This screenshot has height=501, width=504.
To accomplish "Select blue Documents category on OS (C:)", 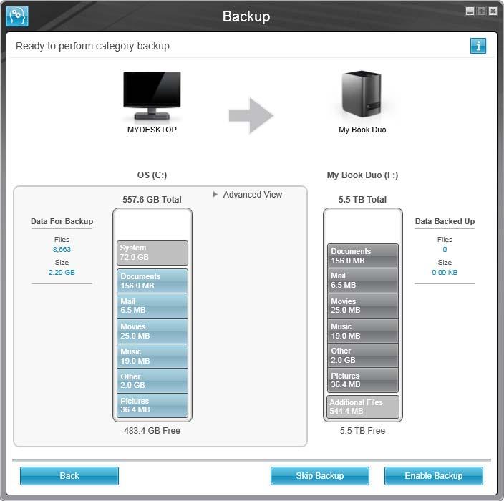I will point(152,281).
